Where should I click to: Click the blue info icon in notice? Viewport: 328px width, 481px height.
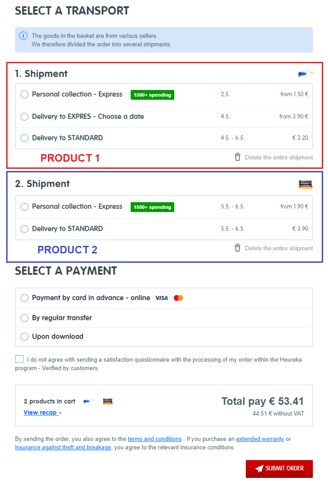pyautogui.click(x=24, y=36)
